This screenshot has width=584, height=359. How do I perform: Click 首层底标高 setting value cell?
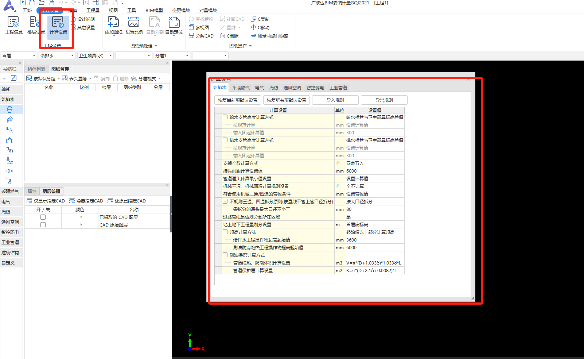pos(375,224)
